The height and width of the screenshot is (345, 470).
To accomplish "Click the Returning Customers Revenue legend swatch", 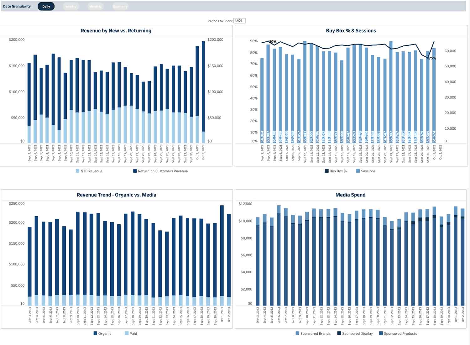I will pos(135,171).
